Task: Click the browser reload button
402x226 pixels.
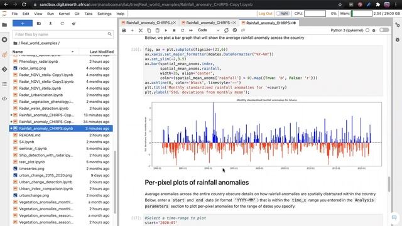Action: [x=24, y=4]
